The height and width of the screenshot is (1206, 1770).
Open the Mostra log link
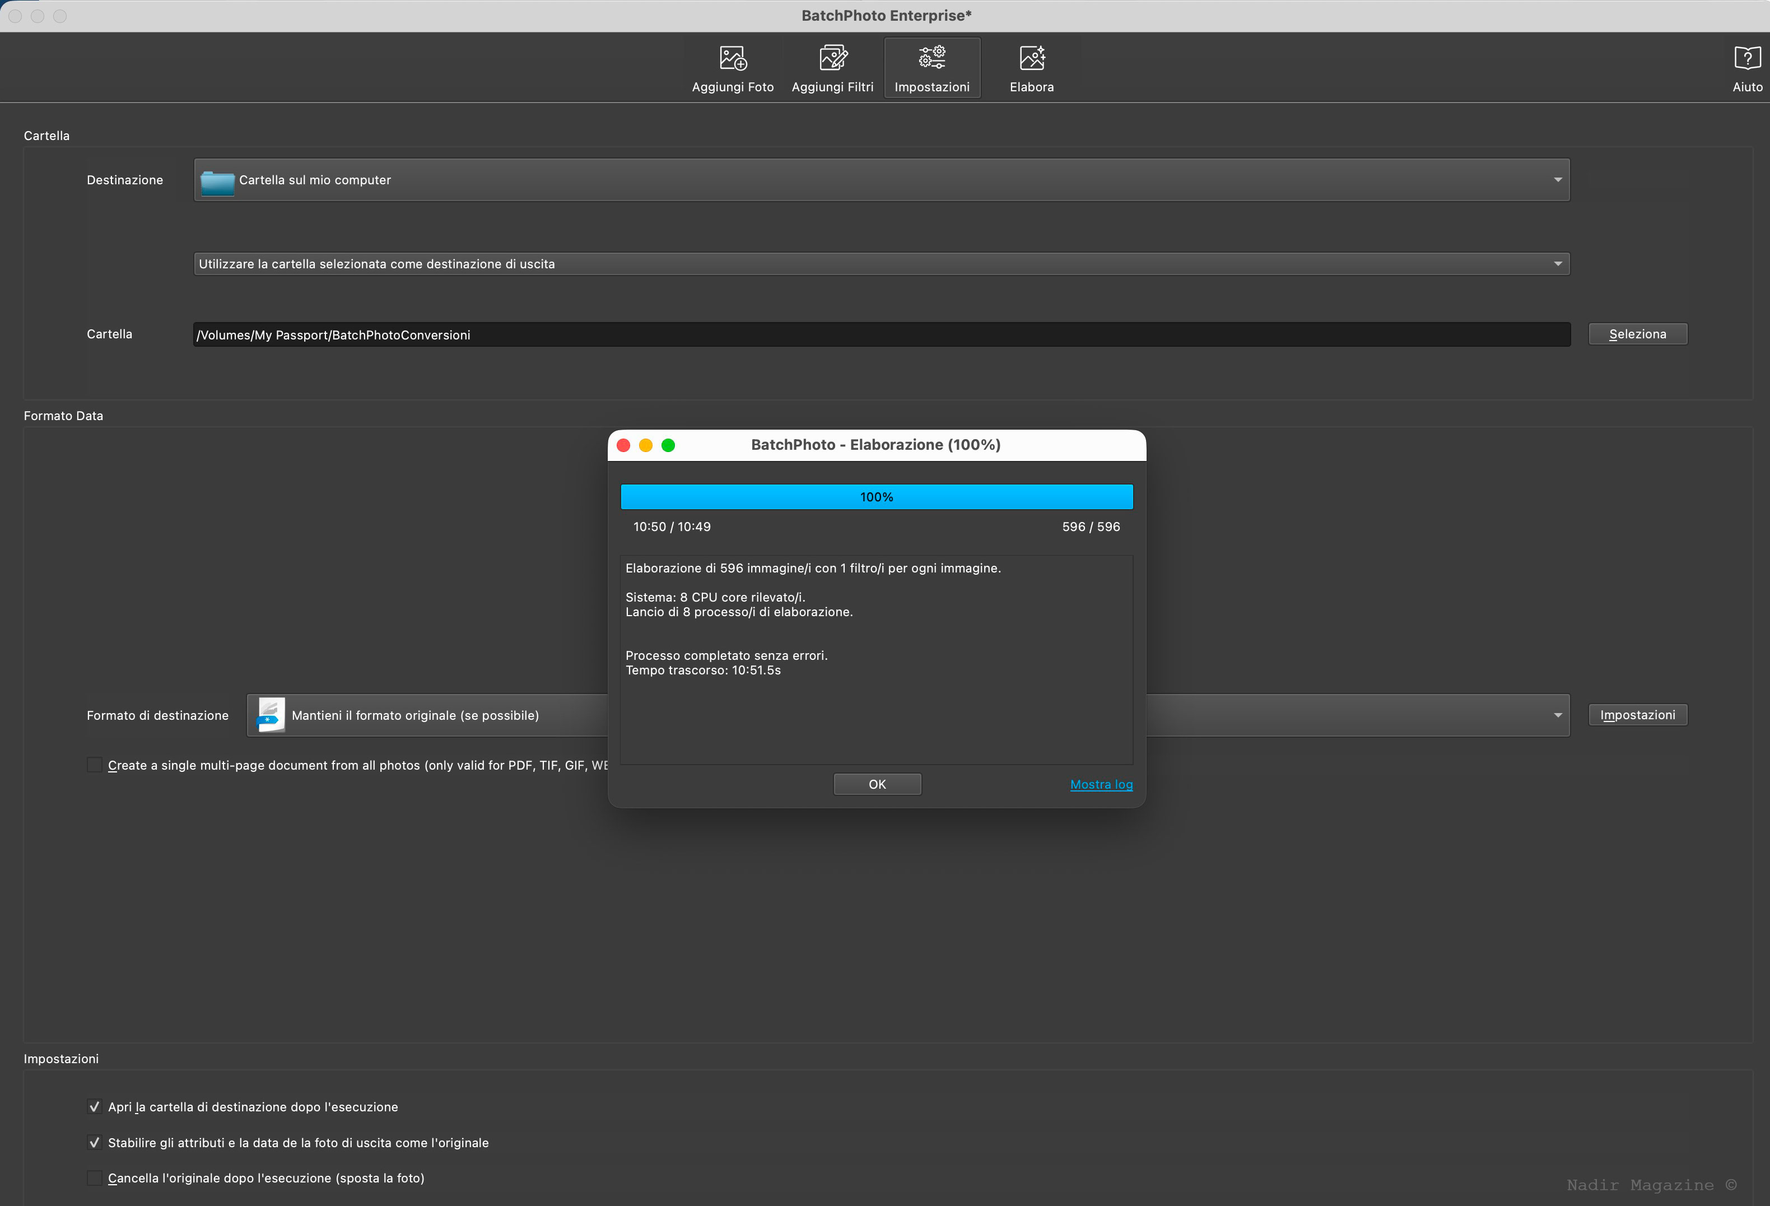[x=1101, y=785]
